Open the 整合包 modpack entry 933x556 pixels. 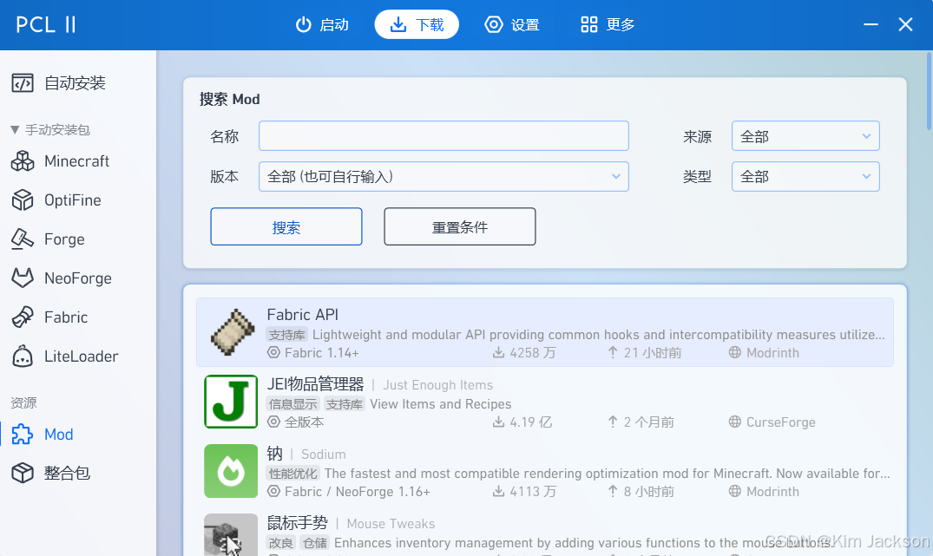pos(78,474)
